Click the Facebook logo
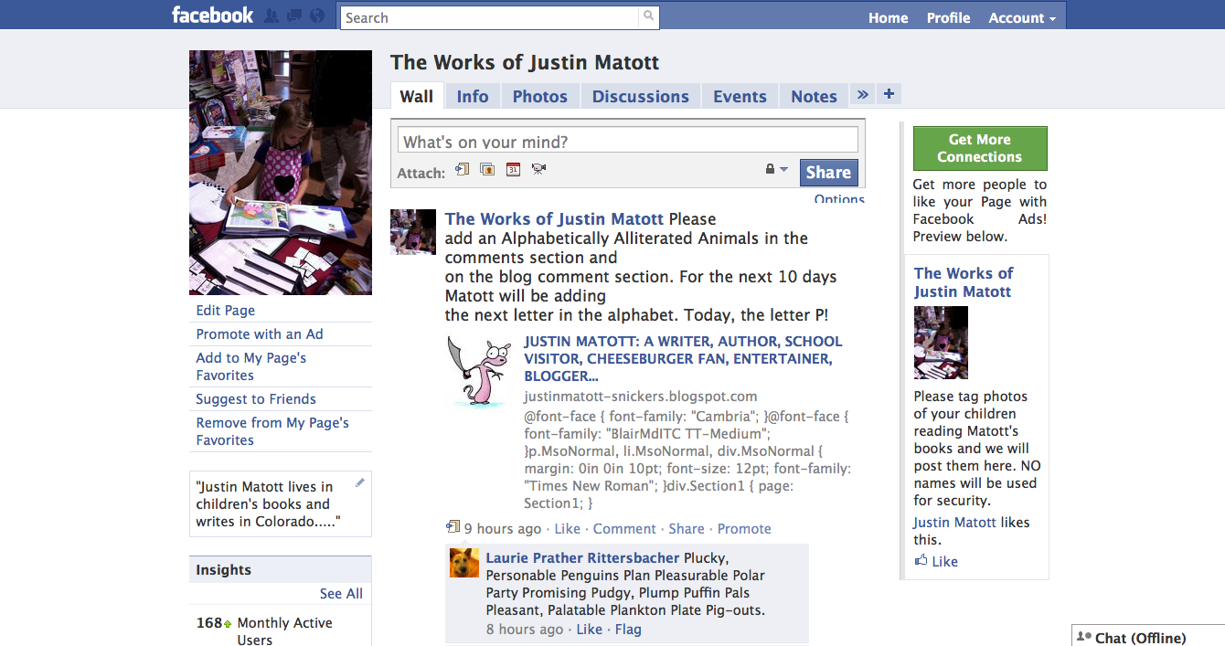The height and width of the screenshot is (646, 1225). (x=213, y=16)
